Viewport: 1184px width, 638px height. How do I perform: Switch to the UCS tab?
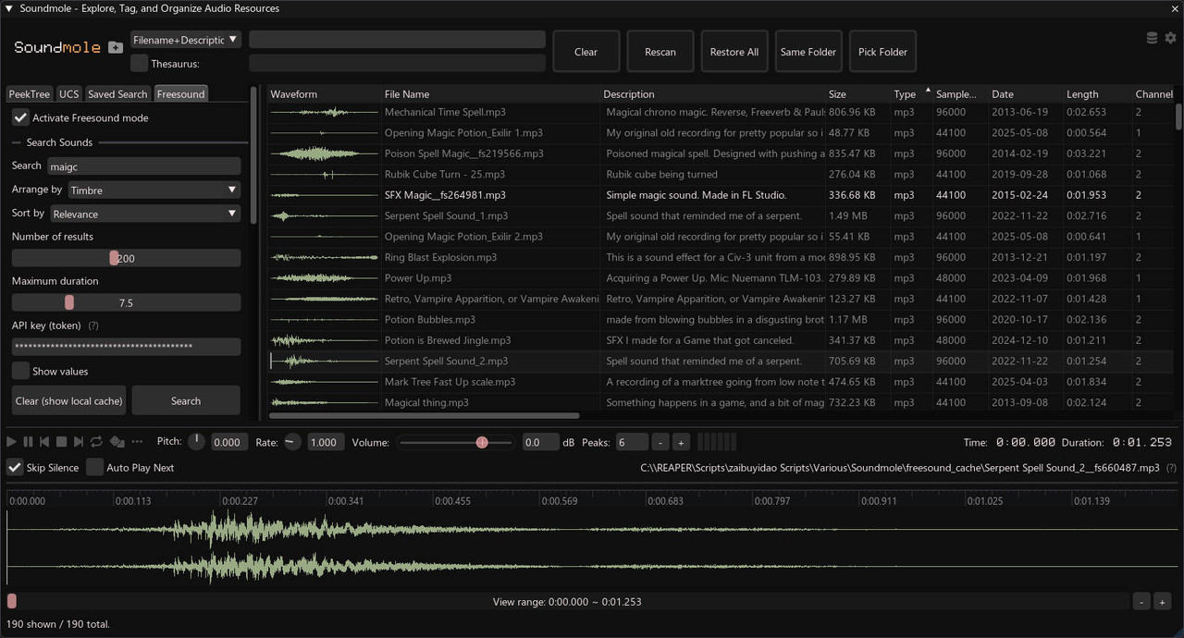coord(69,94)
